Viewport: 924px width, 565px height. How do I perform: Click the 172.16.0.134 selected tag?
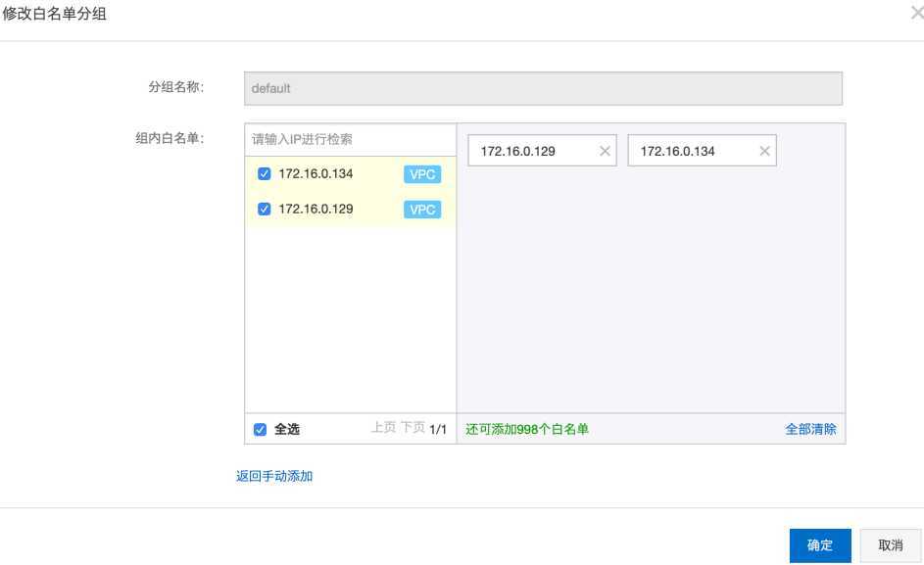(x=702, y=151)
